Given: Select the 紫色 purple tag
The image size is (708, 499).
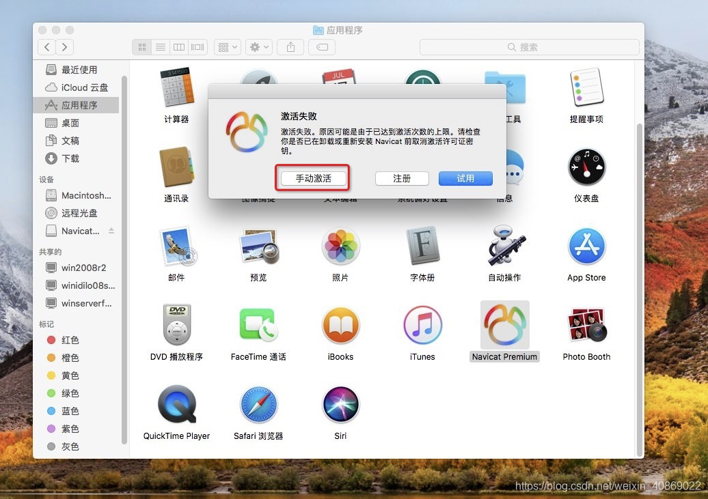Looking at the screenshot, I should point(76,429).
